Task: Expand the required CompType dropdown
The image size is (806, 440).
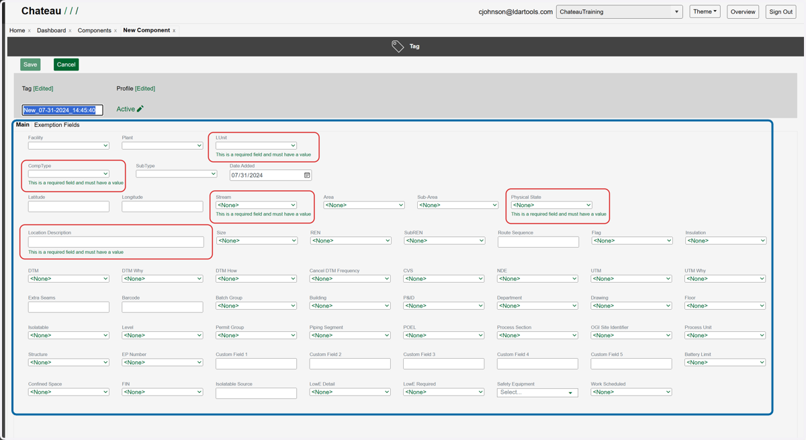Action: [69, 173]
